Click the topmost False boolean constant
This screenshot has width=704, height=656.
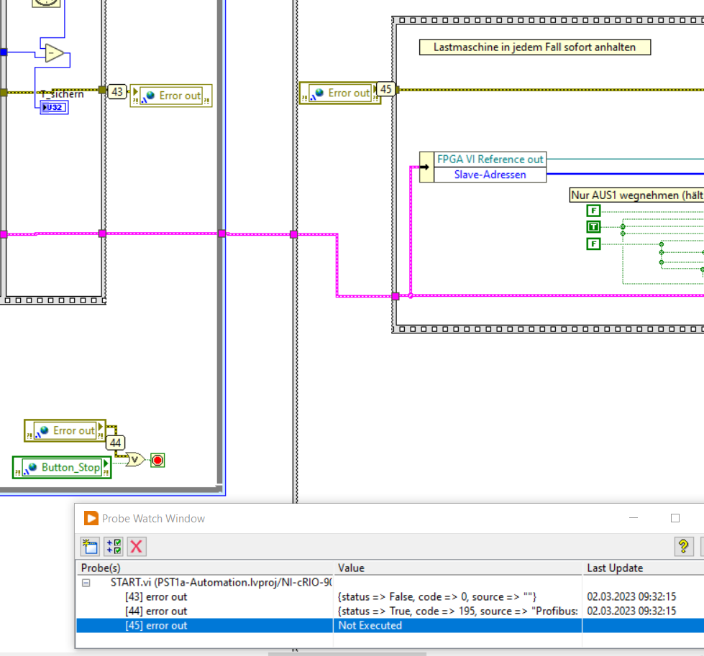coord(593,211)
